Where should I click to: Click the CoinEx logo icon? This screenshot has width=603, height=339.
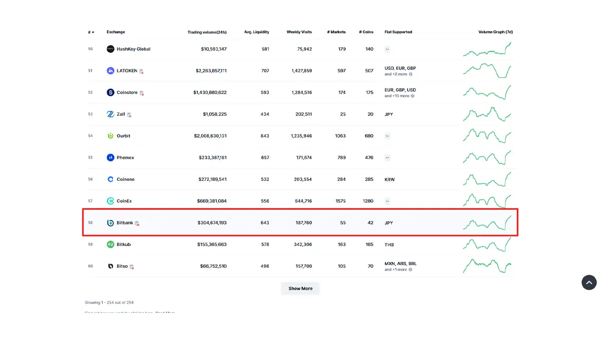[x=111, y=201]
